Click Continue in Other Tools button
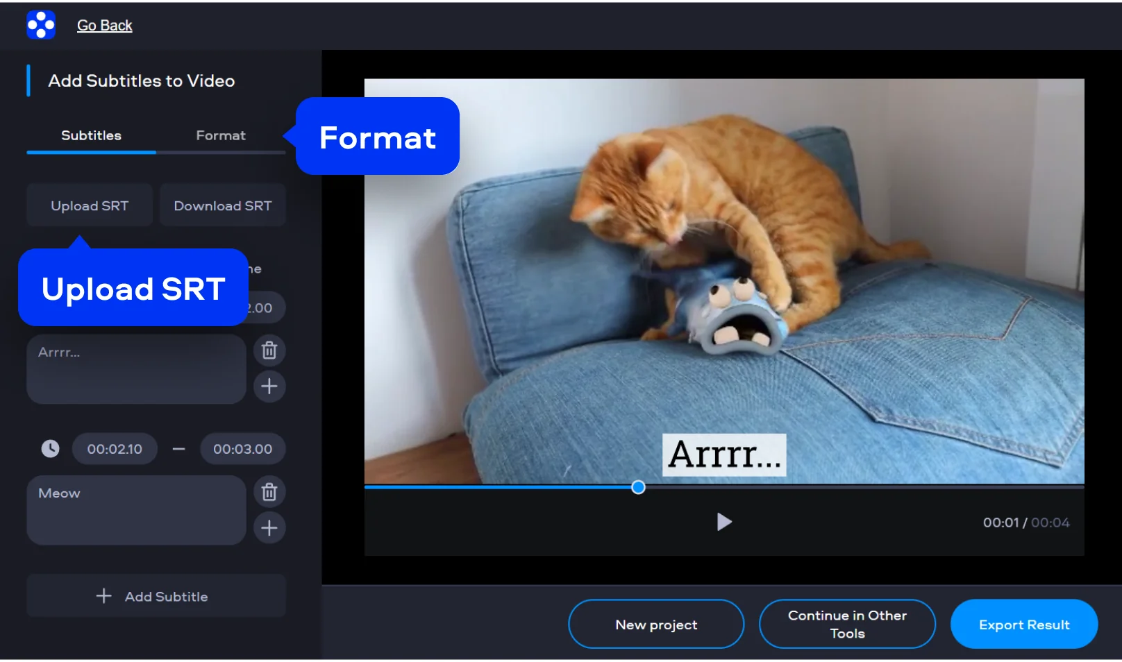 (846, 625)
